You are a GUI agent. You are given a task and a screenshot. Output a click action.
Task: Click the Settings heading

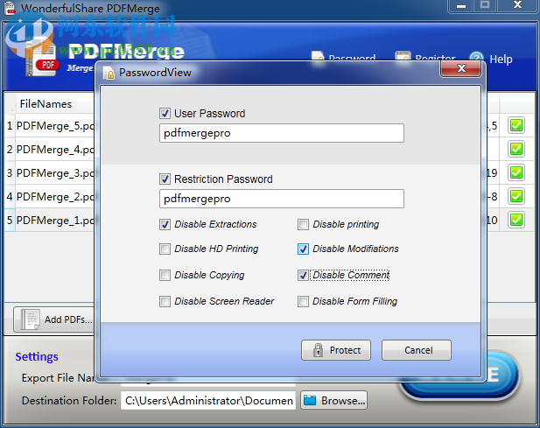coord(37,357)
